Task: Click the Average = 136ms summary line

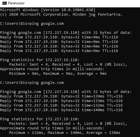Action: click(x=65, y=133)
